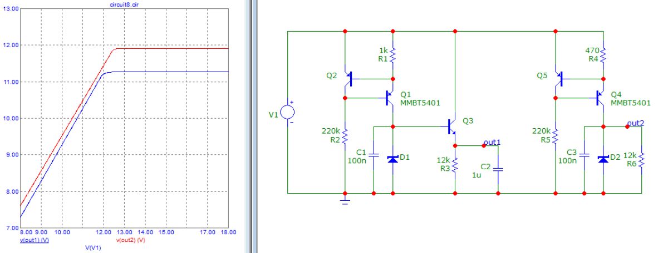Click the v(out2) (V) legend label
This screenshot has height=253, width=668.
(x=131, y=240)
